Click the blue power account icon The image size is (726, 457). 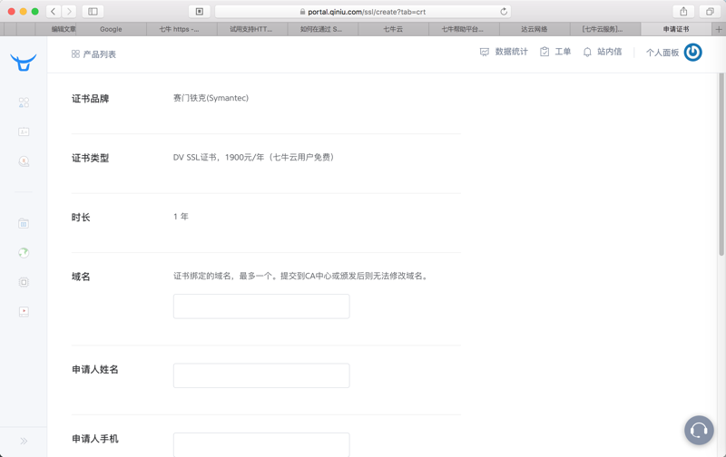click(x=692, y=53)
